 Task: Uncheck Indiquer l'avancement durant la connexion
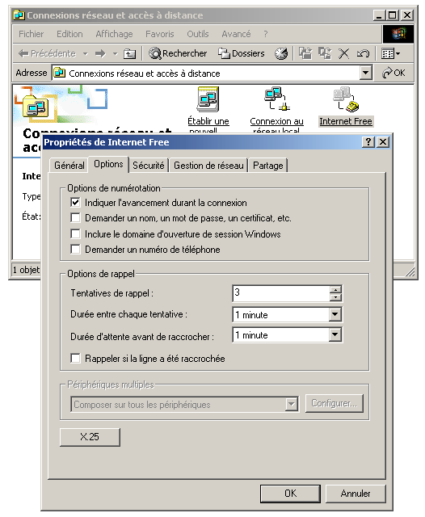point(75,202)
